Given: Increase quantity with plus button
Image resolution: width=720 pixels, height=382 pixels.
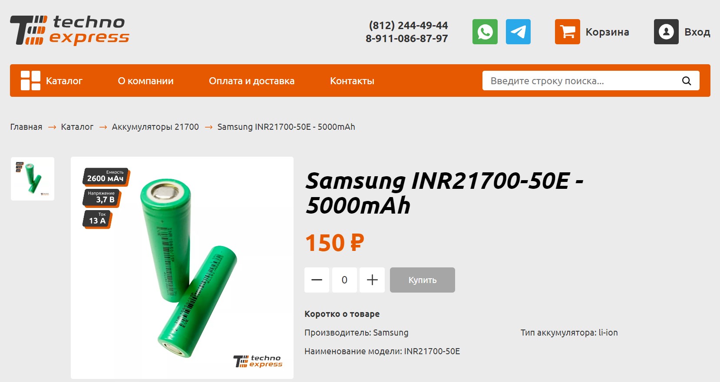Looking at the screenshot, I should point(372,280).
